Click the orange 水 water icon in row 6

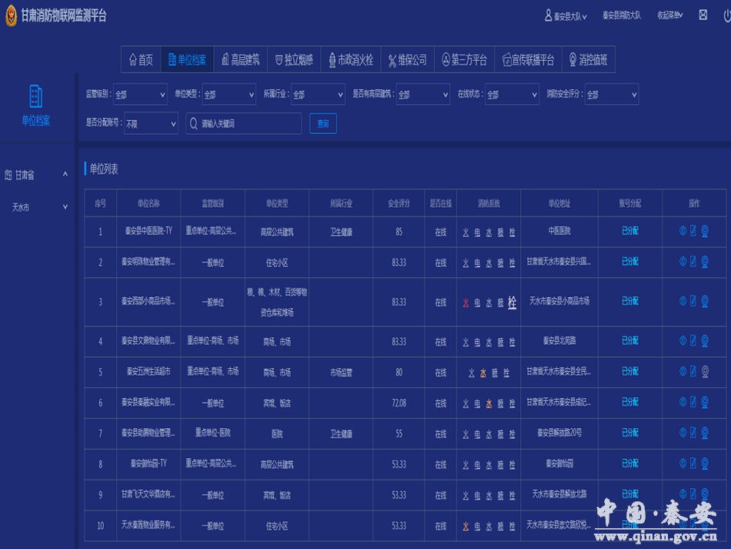click(489, 403)
